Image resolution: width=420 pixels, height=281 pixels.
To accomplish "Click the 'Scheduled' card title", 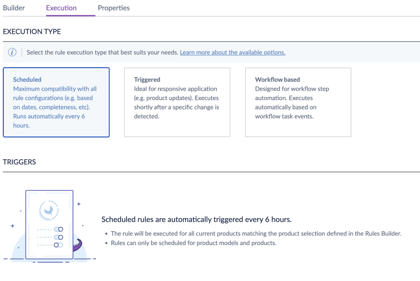I will [27, 80].
